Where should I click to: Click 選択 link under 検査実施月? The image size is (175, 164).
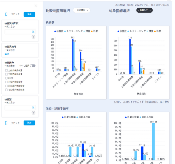[7, 54]
